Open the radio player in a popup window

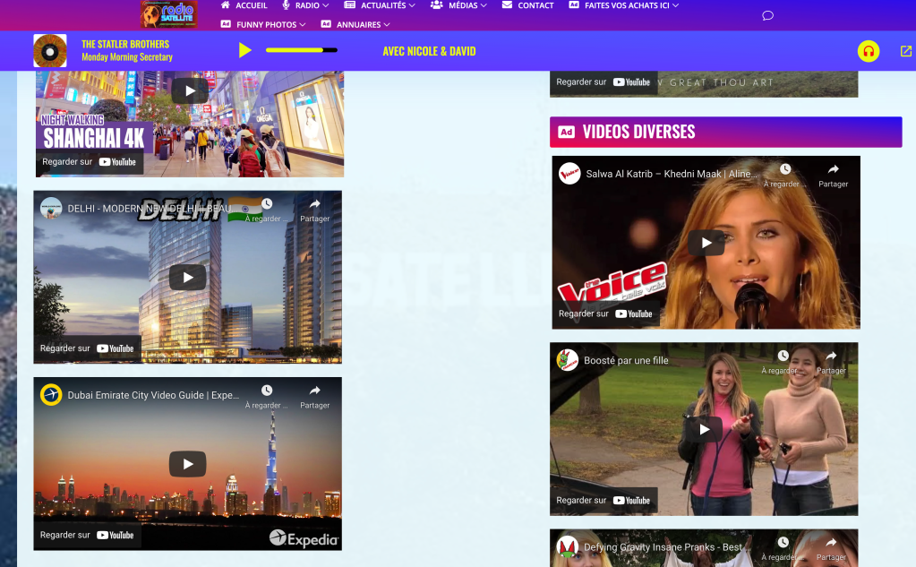tap(906, 51)
